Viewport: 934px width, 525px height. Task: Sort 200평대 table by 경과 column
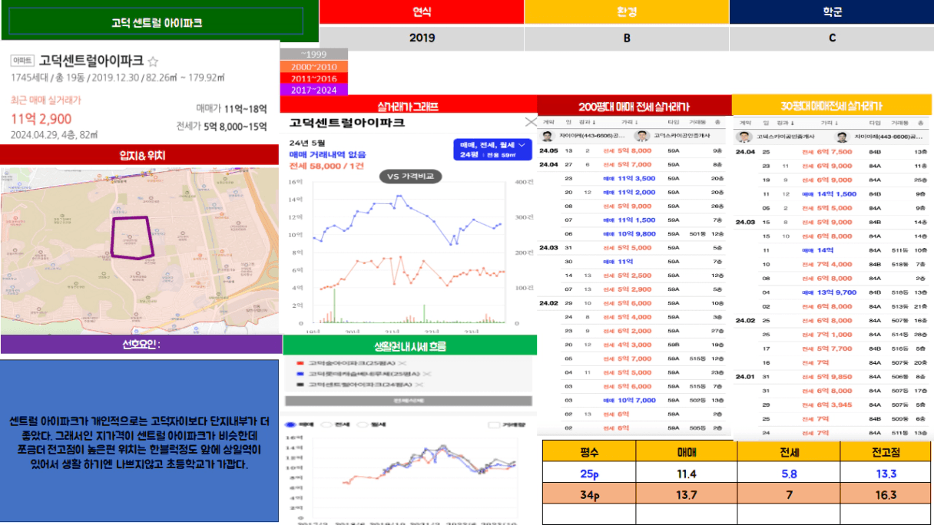coord(586,121)
